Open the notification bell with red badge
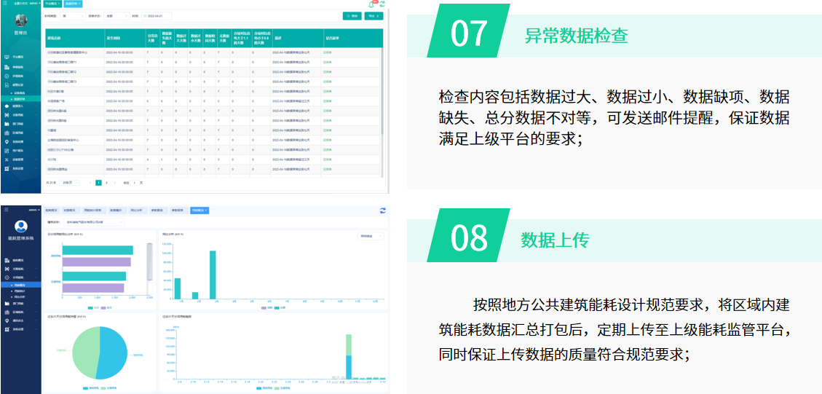Image resolution: width=822 pixels, height=394 pixels. 371,4
